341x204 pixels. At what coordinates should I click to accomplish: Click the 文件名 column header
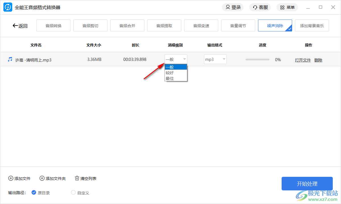click(x=36, y=45)
